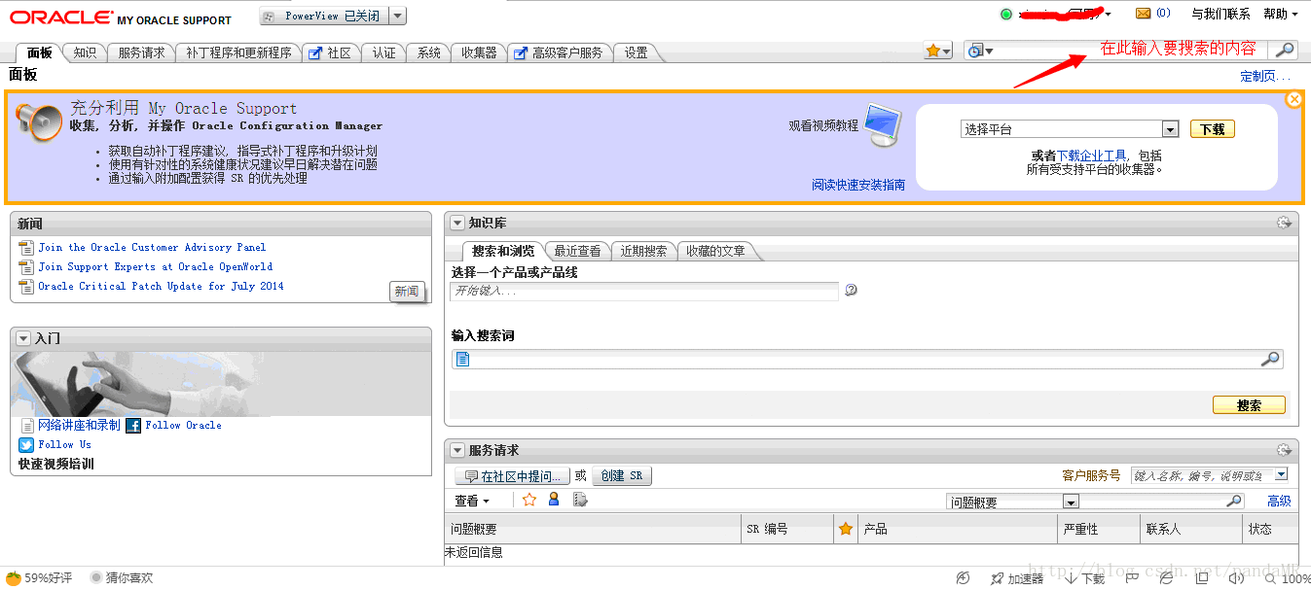1311x590 pixels.
Task: Click the megaphone icon in banner
Action: [39, 121]
